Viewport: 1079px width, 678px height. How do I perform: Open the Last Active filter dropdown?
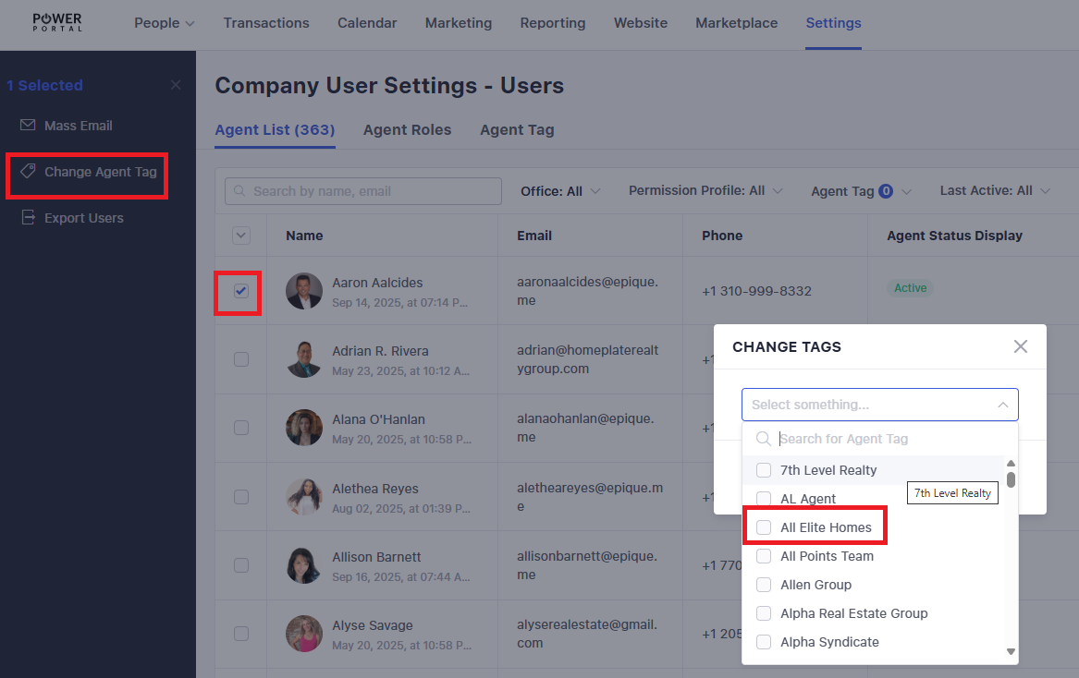point(995,191)
